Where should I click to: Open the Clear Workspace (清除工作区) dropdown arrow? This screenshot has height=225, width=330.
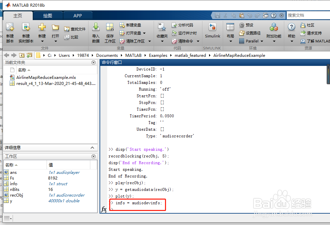pyautogui.click(x=150, y=41)
